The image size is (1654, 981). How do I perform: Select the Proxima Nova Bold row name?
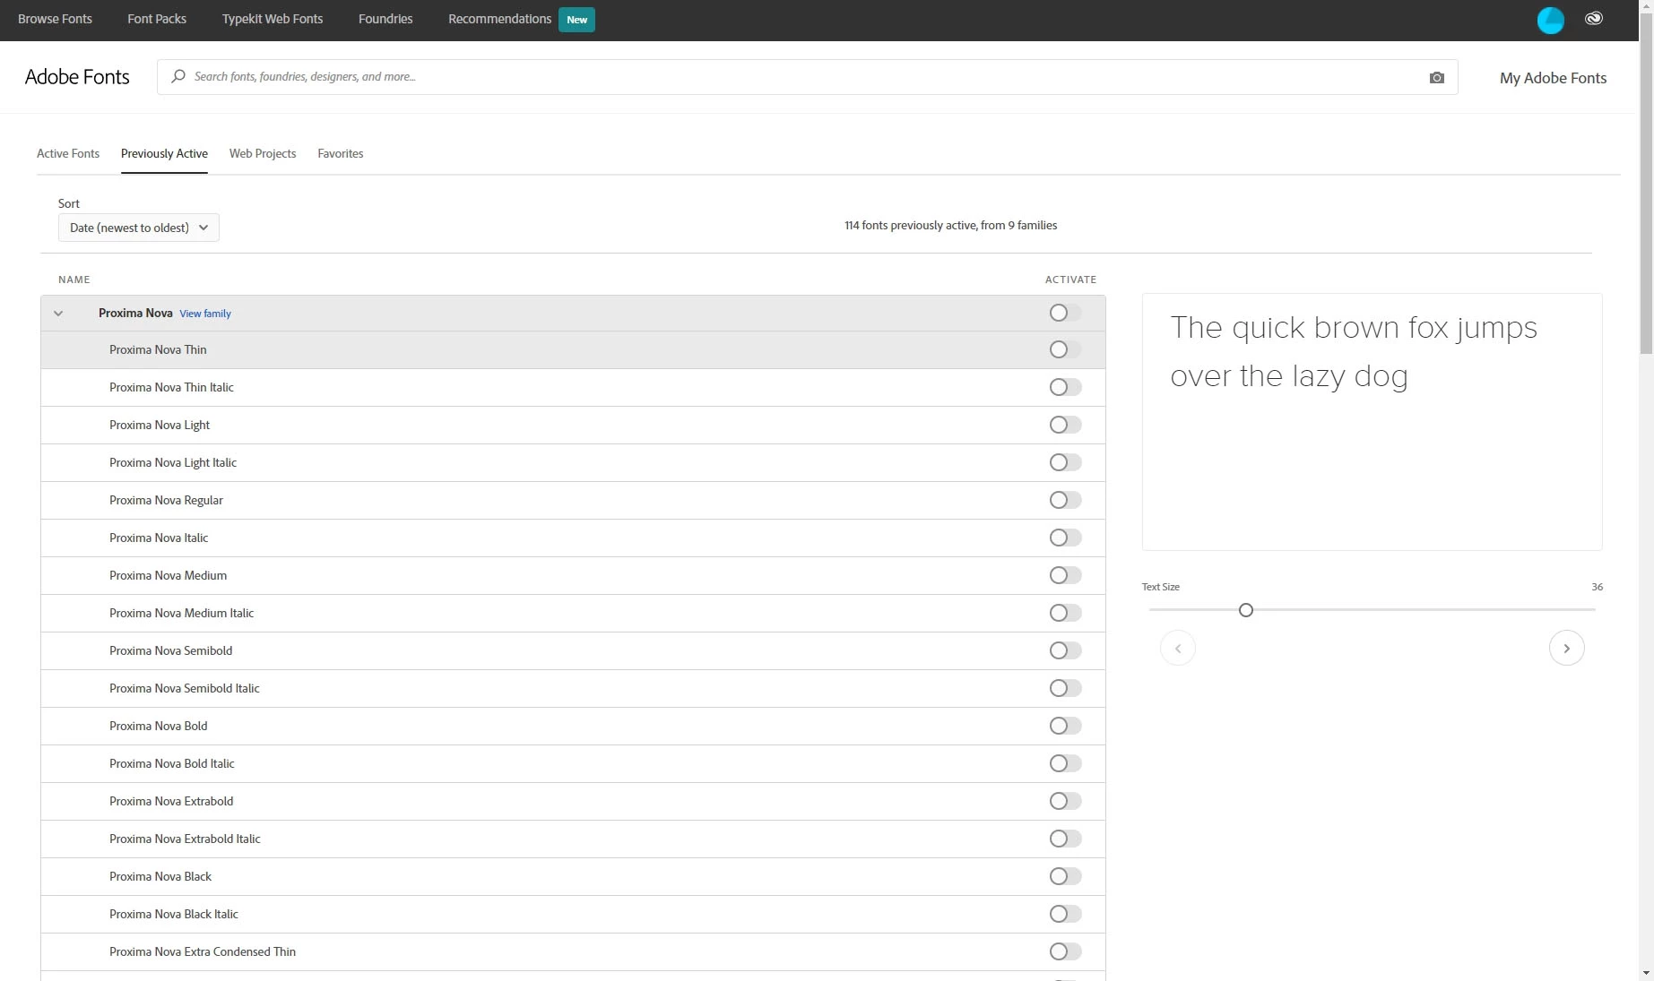(x=158, y=726)
